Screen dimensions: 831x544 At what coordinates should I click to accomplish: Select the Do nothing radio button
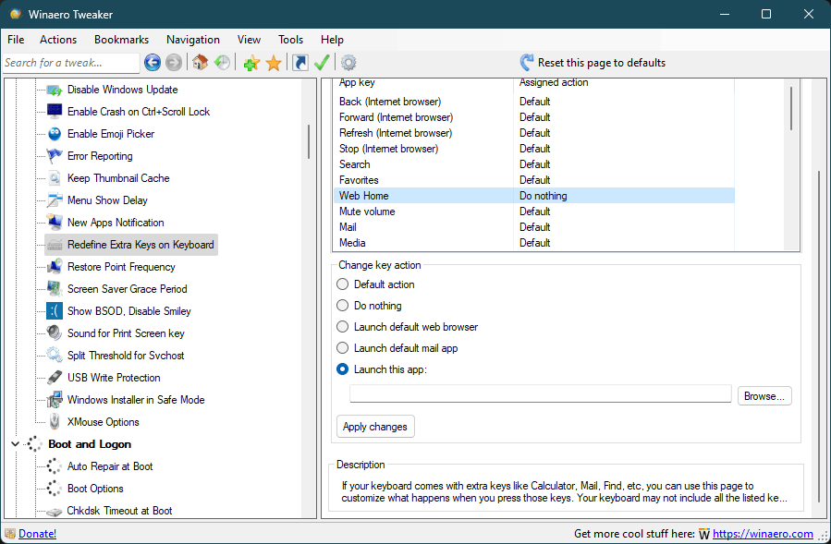click(343, 306)
